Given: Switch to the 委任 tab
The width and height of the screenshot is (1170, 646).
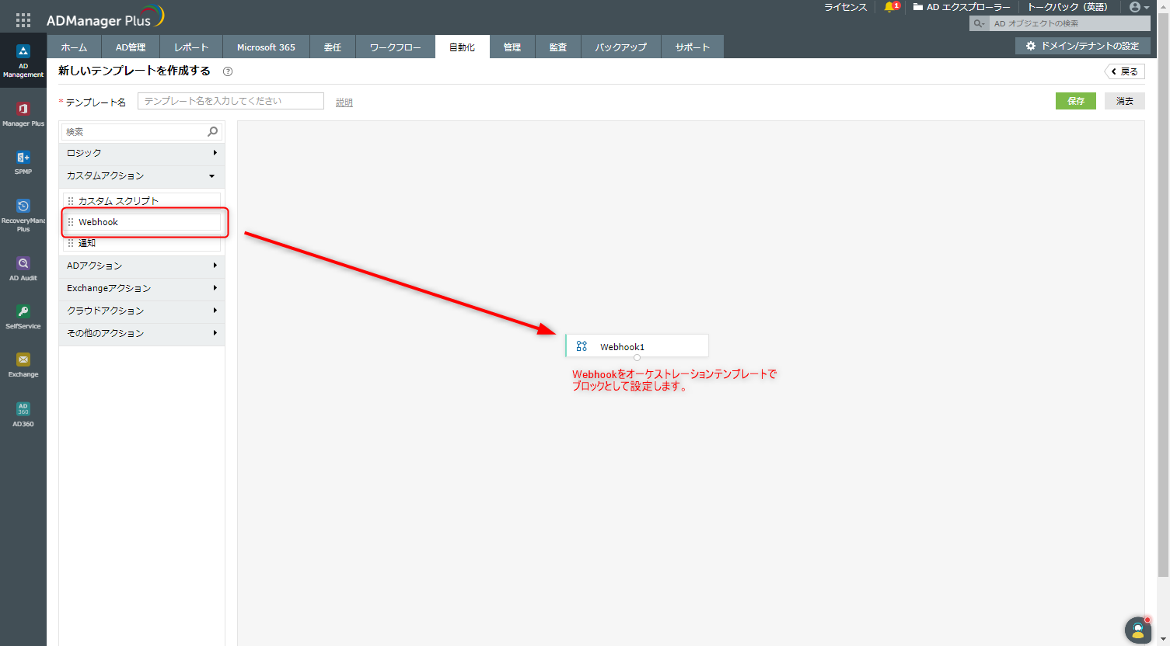Looking at the screenshot, I should (333, 47).
